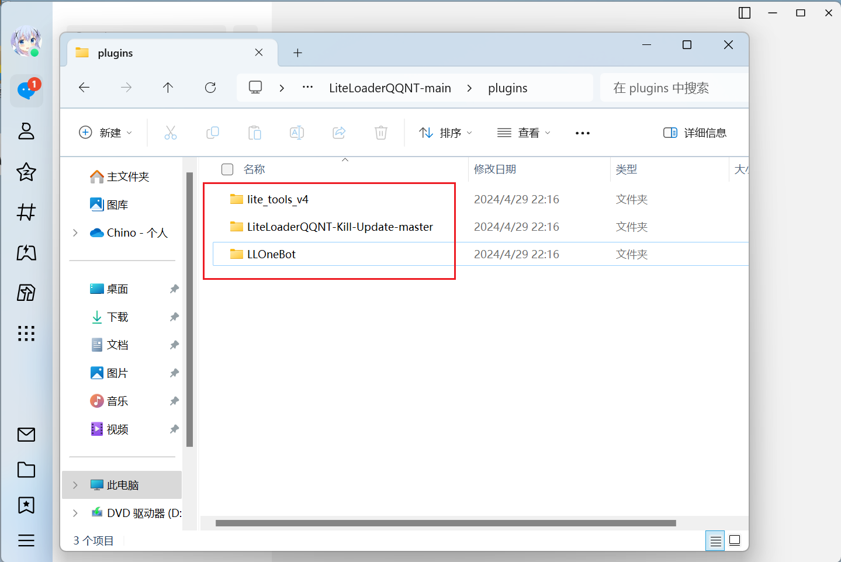841x562 pixels.
Task: Switch to details list view mode
Action: 715,541
